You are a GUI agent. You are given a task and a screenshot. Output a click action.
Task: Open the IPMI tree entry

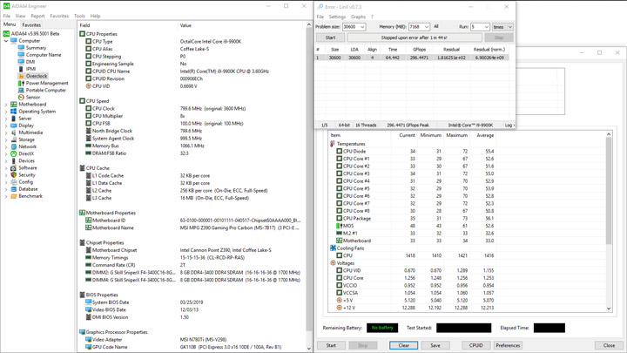(x=30, y=69)
